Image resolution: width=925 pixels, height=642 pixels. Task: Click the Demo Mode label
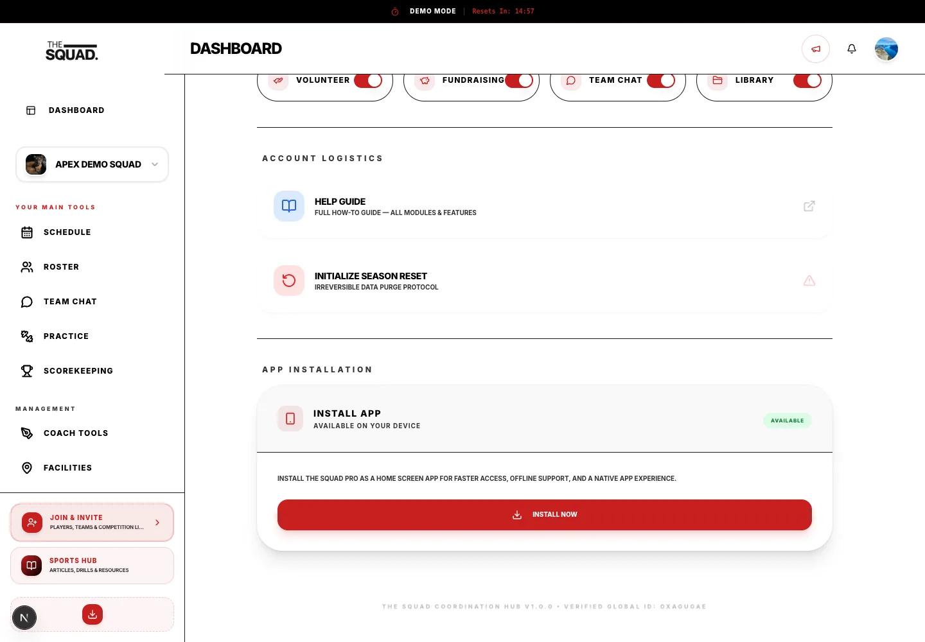pyautogui.click(x=433, y=12)
